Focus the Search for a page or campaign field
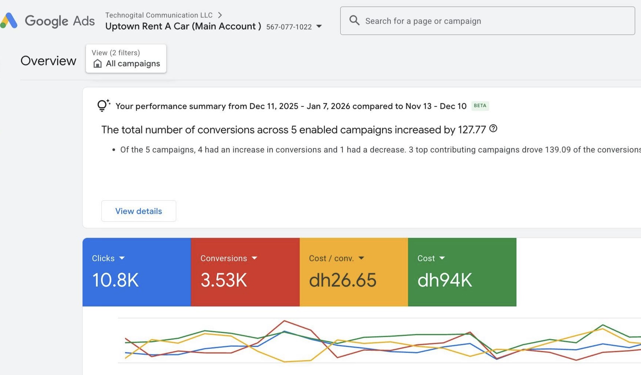 click(x=487, y=21)
